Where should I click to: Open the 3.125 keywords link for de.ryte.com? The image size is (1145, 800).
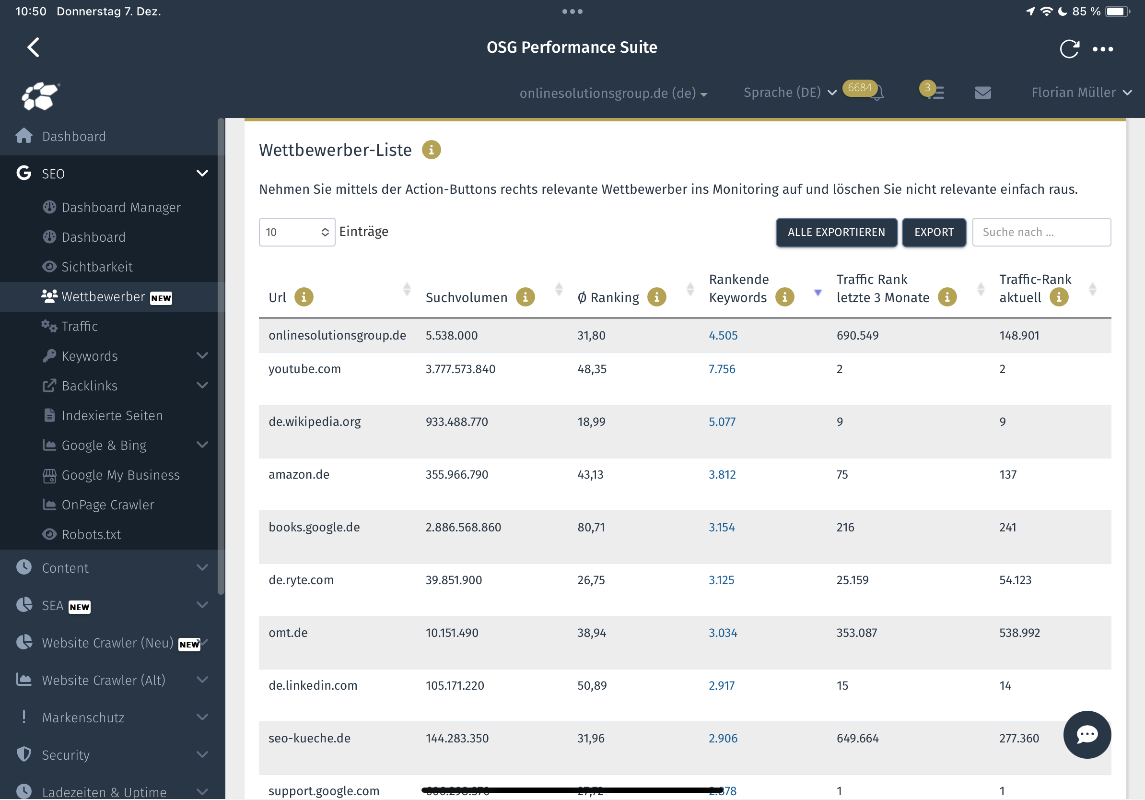pos(721,580)
